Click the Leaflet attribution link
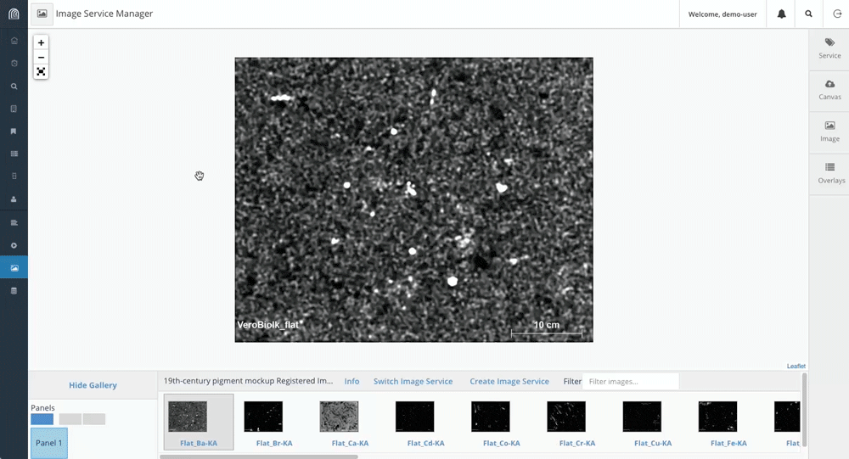 coord(796,366)
